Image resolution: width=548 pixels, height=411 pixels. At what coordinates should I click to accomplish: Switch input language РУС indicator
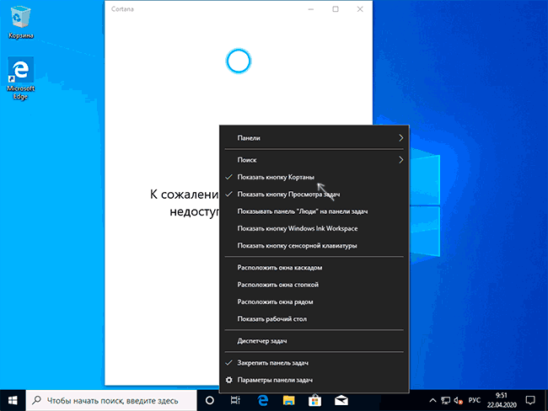pyautogui.click(x=475, y=400)
